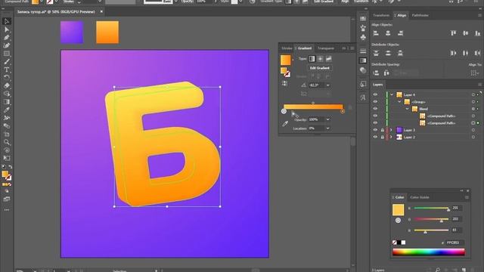
Task: Select the Eyedropper tool in left toolbar
Action: click(7, 110)
